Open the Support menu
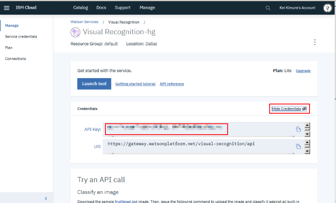Screen dimensions: 336x203 (x=123, y=8)
